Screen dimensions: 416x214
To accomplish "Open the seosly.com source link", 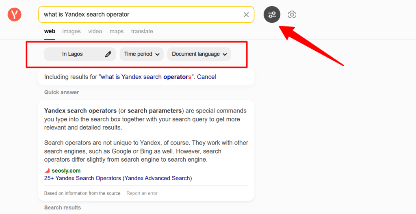I will click(x=66, y=171).
